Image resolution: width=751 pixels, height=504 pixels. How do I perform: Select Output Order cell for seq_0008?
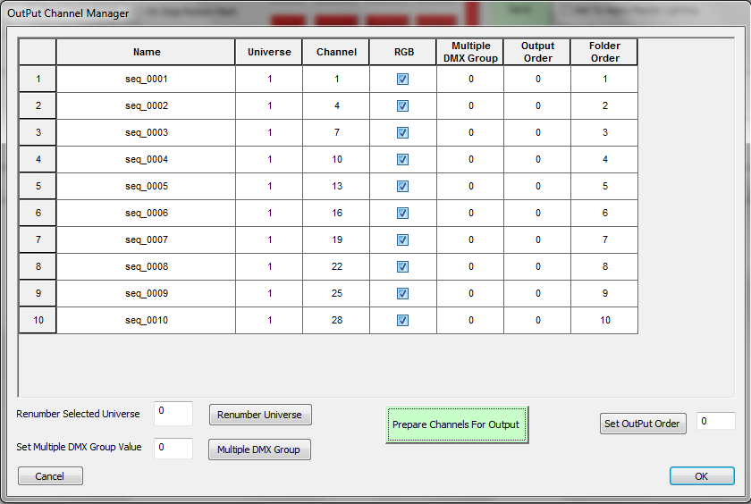(537, 266)
